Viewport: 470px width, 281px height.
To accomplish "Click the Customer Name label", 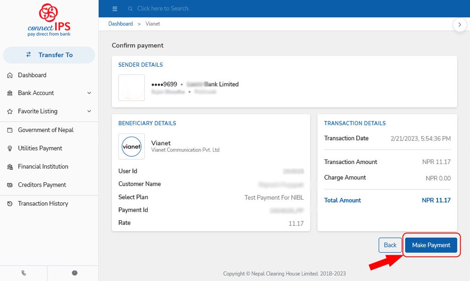I will (x=140, y=184).
